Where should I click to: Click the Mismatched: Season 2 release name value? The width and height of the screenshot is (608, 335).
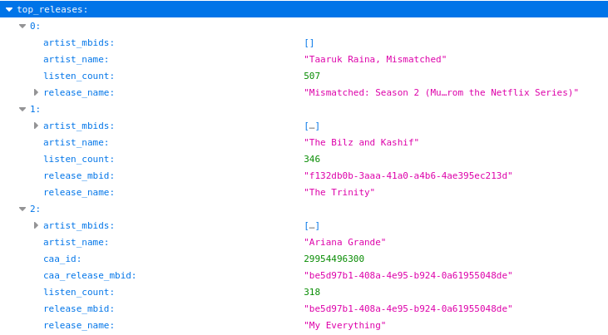click(x=441, y=92)
